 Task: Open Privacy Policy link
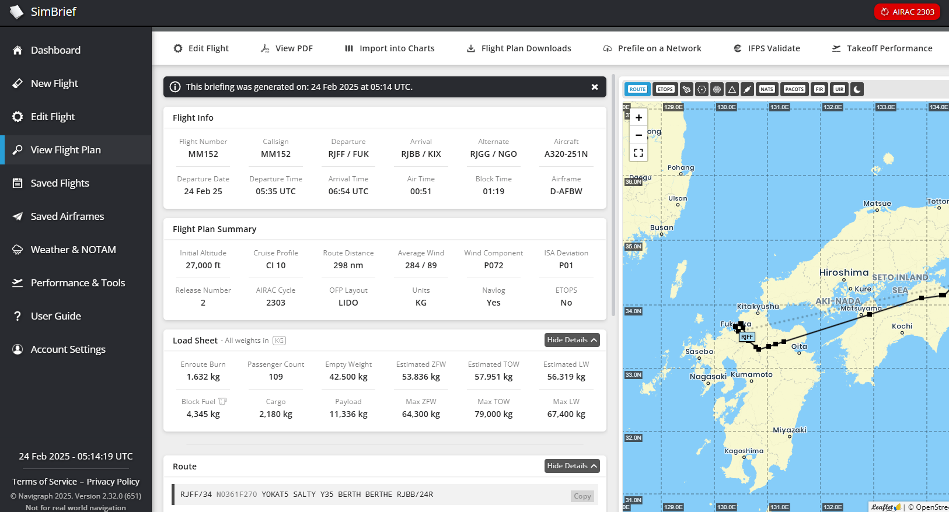pyautogui.click(x=113, y=482)
